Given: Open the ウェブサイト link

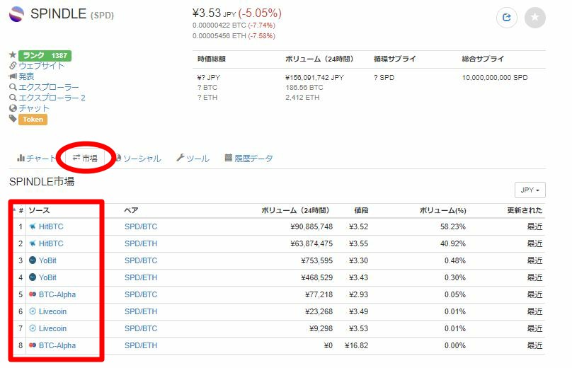Looking at the screenshot, I should [42, 66].
